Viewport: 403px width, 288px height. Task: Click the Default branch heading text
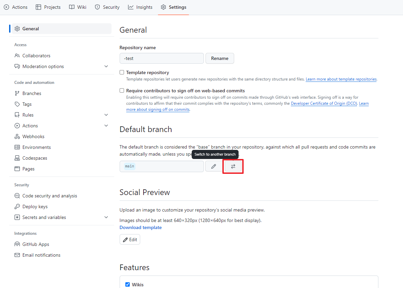click(146, 129)
